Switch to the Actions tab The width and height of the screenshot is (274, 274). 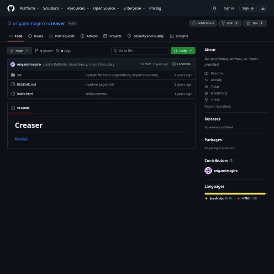point(89,36)
